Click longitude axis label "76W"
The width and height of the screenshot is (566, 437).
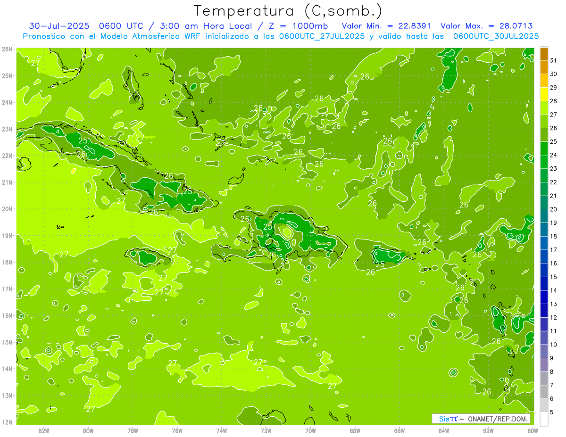click(x=177, y=431)
